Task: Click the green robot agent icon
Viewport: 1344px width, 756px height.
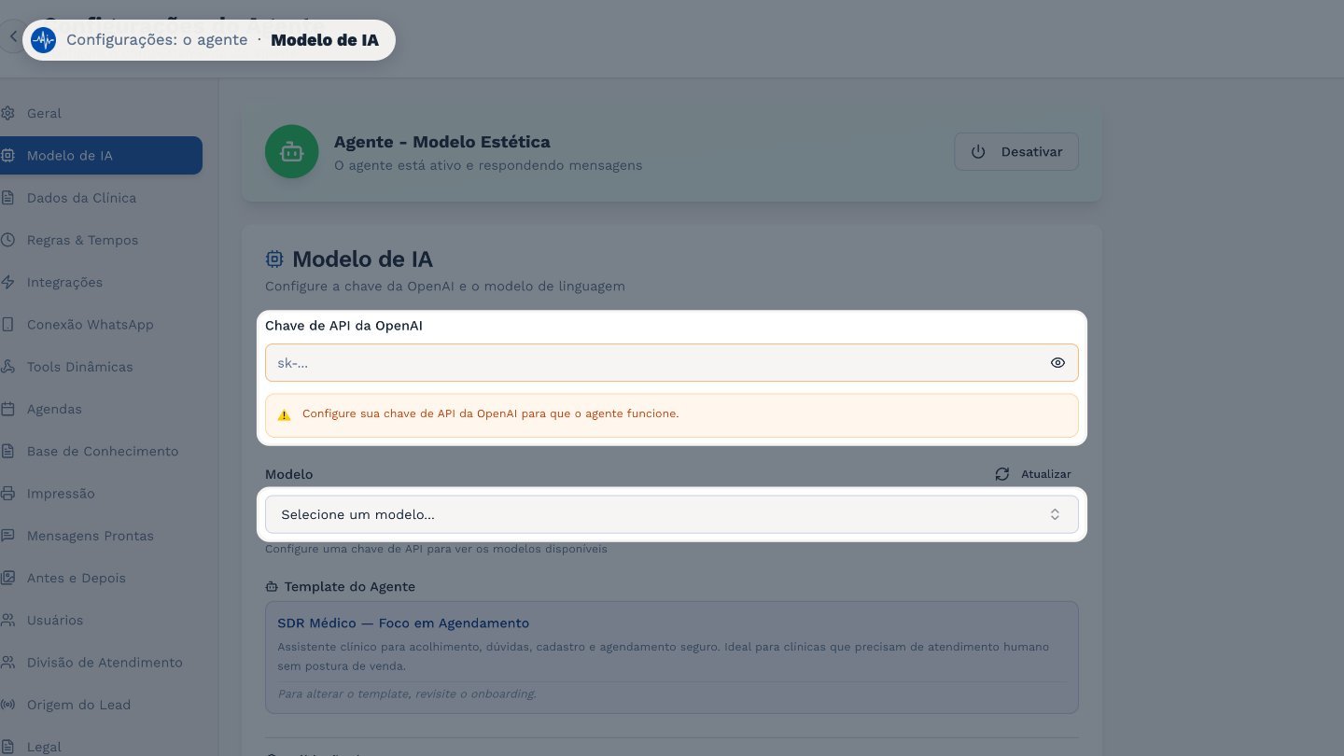Action: [291, 151]
